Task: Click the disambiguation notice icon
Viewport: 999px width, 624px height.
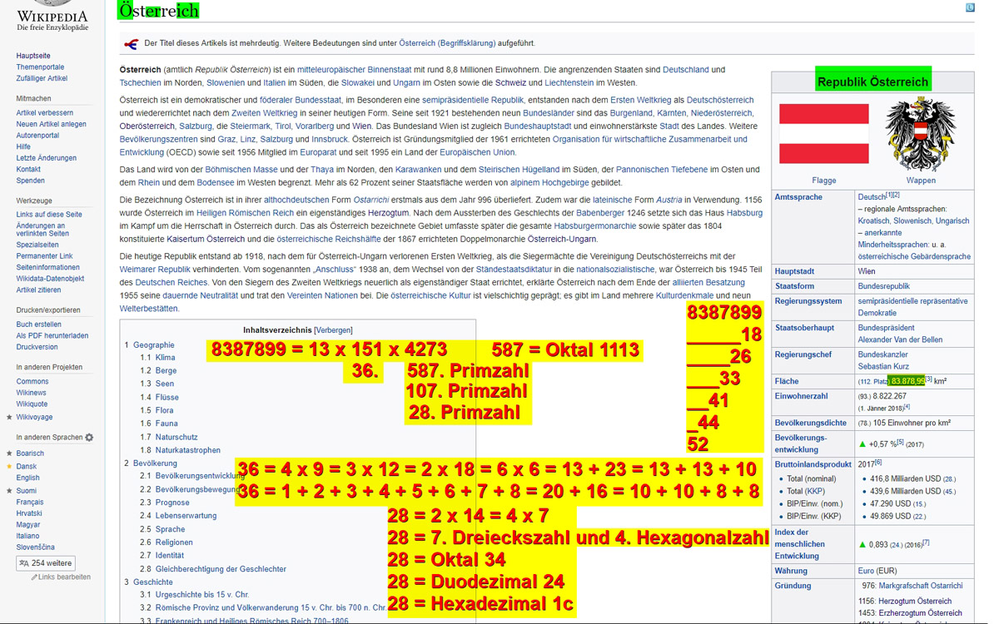Action: 131,43
